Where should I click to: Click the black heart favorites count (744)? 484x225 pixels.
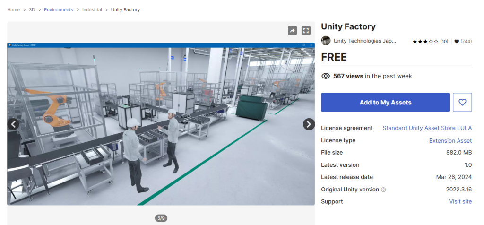click(463, 41)
